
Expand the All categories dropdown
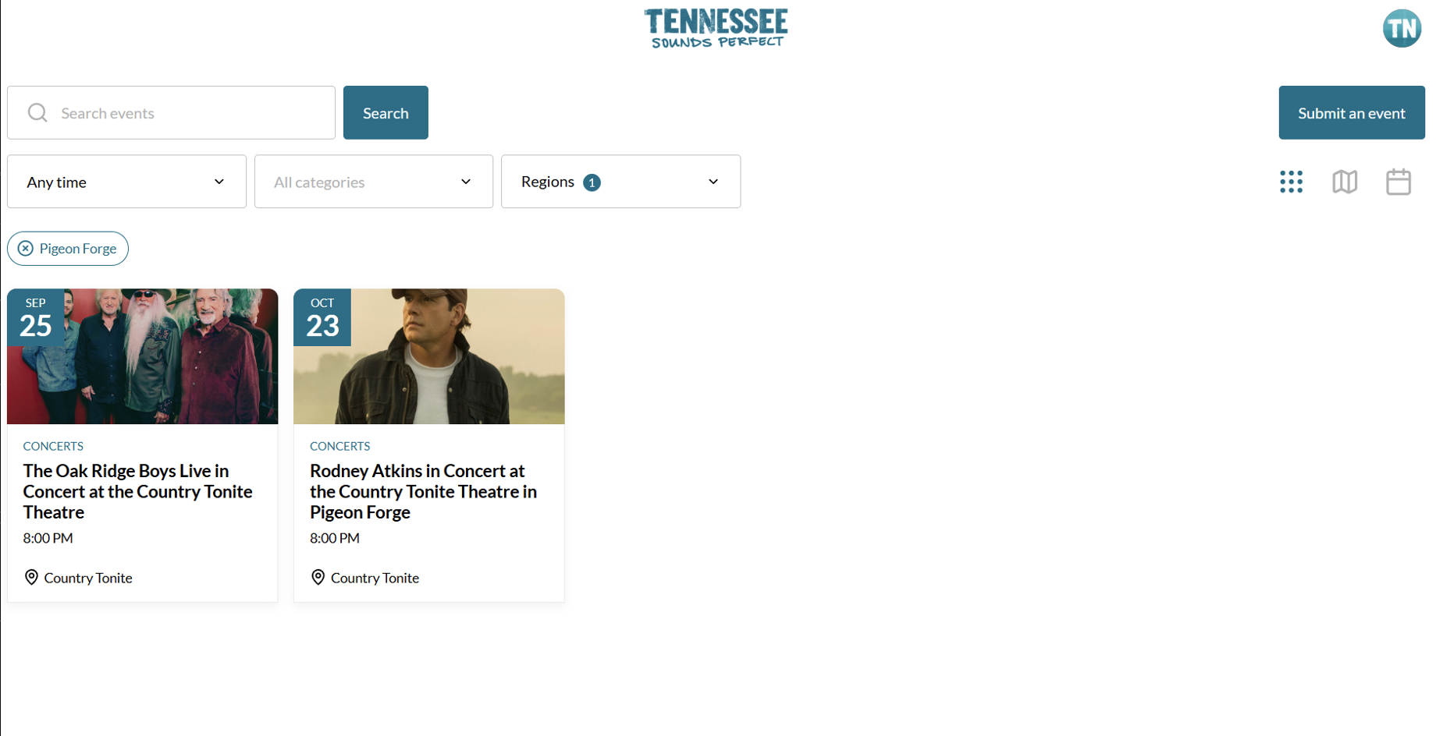click(374, 182)
